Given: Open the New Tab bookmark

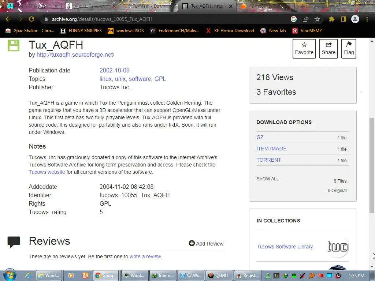Looking at the screenshot, I should (x=273, y=31).
